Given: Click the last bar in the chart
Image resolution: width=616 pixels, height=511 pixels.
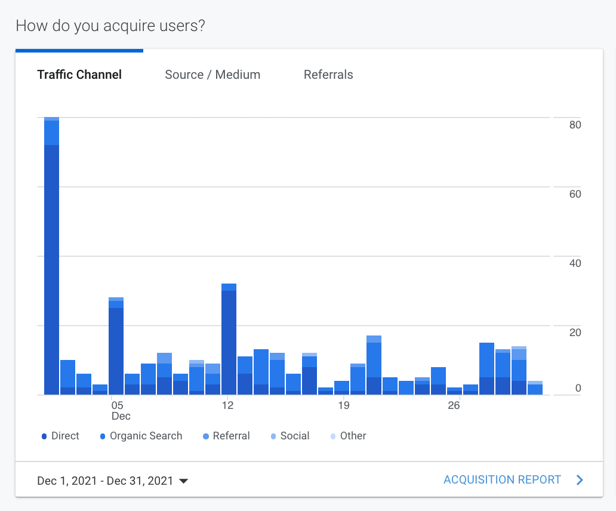Looking at the screenshot, I should [x=535, y=389].
